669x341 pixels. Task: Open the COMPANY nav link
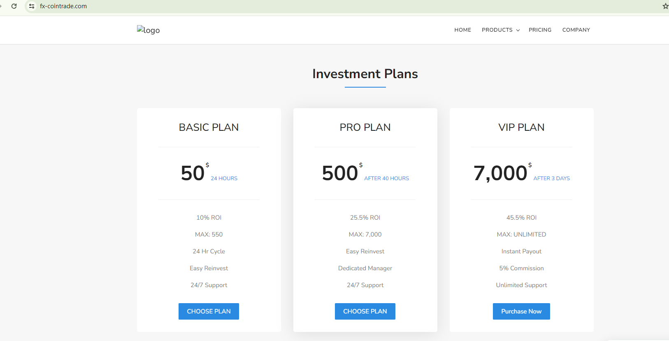point(576,30)
